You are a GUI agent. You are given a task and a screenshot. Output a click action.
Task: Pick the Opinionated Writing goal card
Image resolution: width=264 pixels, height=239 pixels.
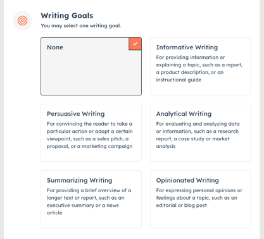(200, 199)
